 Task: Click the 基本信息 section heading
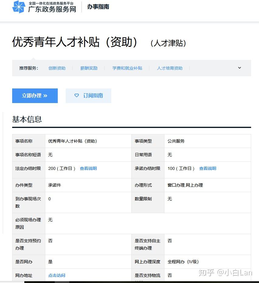click(27, 119)
